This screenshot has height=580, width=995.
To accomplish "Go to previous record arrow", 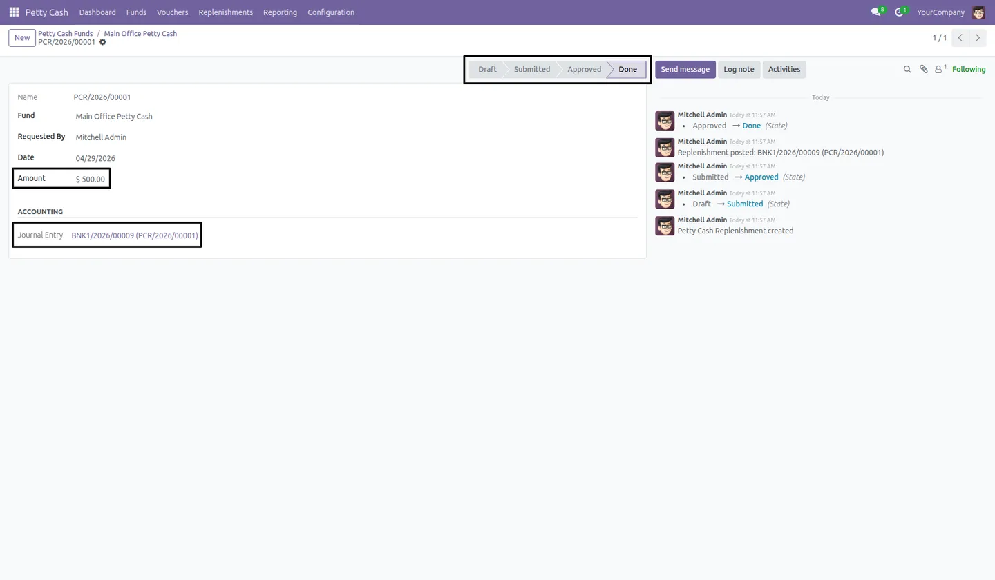I will [960, 38].
